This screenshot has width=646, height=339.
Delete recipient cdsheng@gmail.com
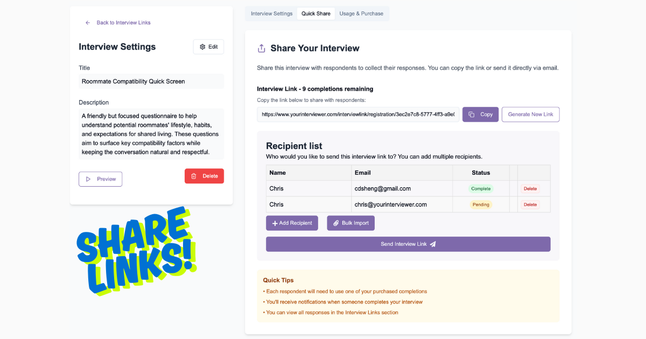point(530,189)
